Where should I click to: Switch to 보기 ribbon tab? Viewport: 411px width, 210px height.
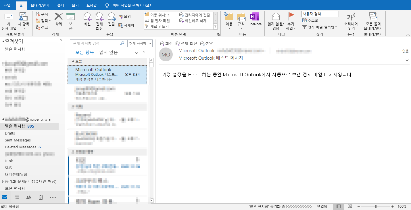point(75,5)
